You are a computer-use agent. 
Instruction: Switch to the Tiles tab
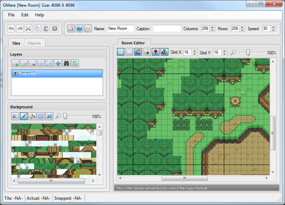[x=16, y=43]
